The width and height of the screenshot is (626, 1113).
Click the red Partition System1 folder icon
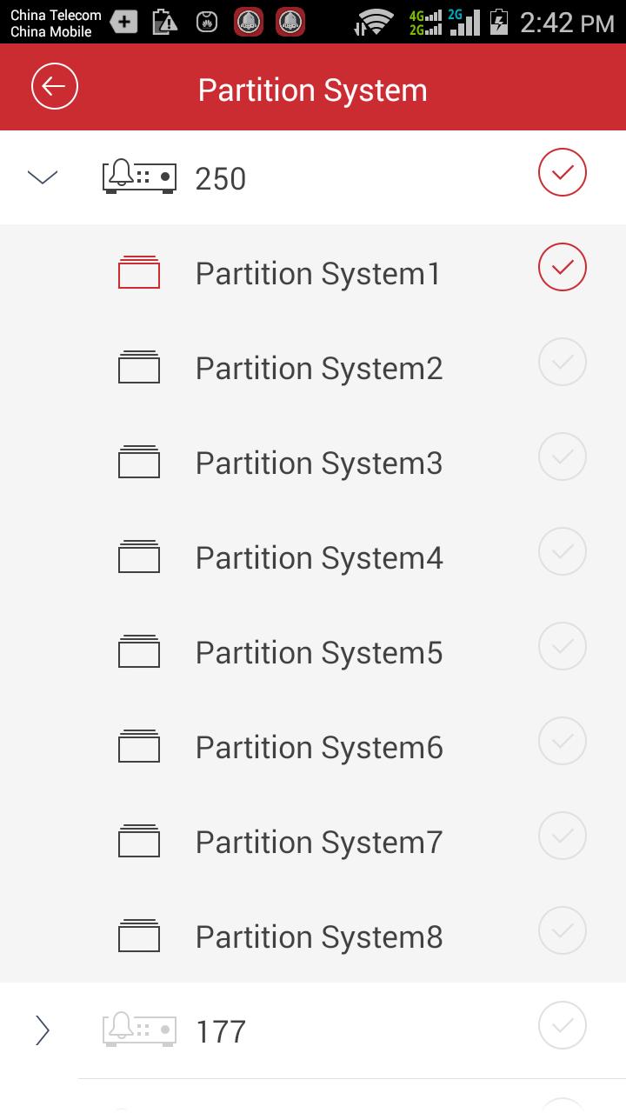[x=139, y=272]
